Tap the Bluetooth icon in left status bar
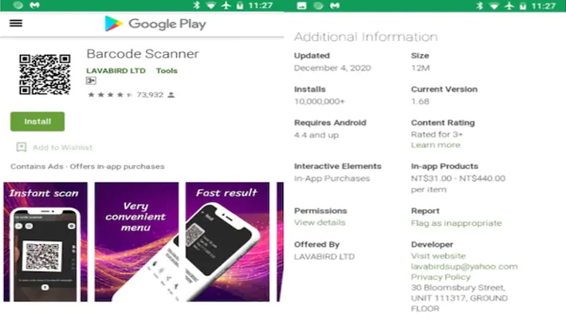The image size is (566, 319). (x=195, y=6)
